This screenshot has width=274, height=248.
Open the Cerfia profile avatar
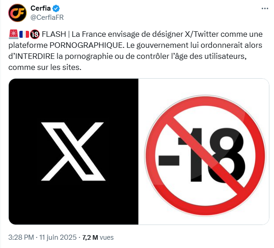pyautogui.click(x=18, y=13)
